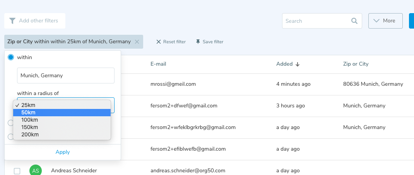Click the funnel icon in Add other filters
The height and width of the screenshot is (175, 414).
pos(13,21)
